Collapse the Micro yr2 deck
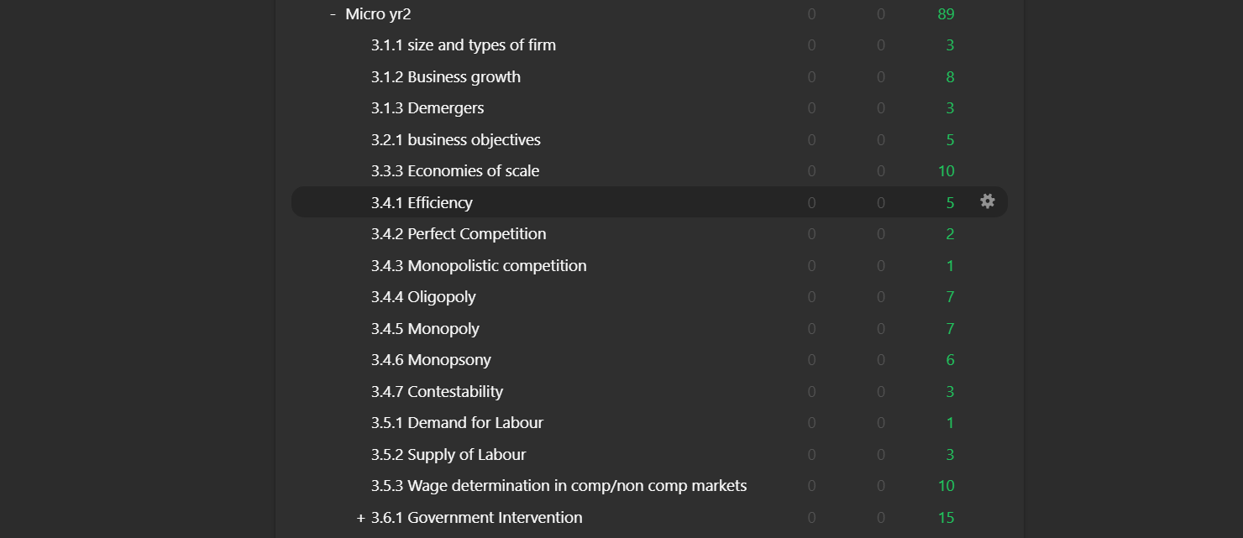 [333, 14]
